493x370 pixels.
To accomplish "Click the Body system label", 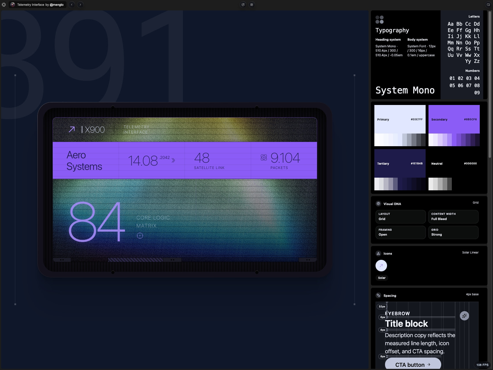I will pyautogui.click(x=418, y=40).
